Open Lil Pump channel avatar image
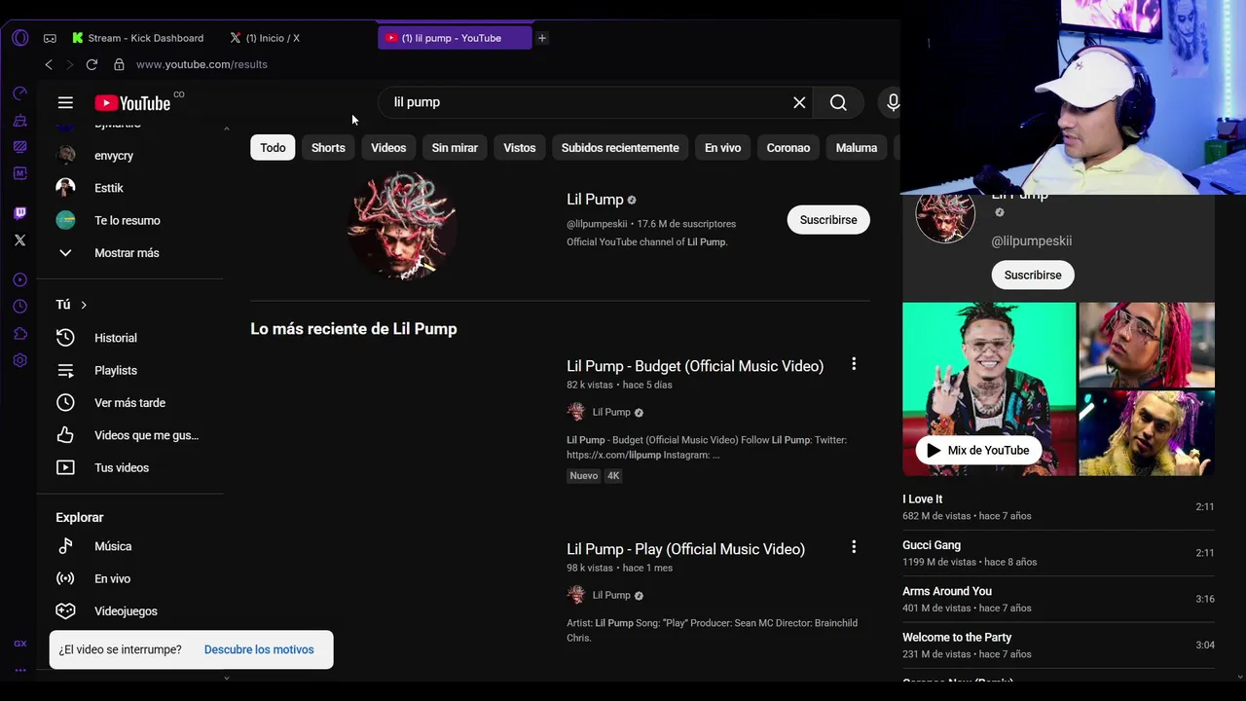Viewport: 1246px width, 701px height. point(402,226)
